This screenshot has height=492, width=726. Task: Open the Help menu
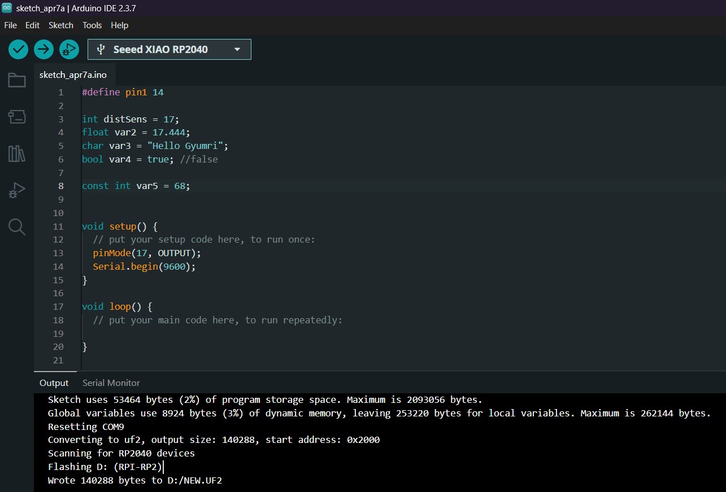[x=119, y=25]
